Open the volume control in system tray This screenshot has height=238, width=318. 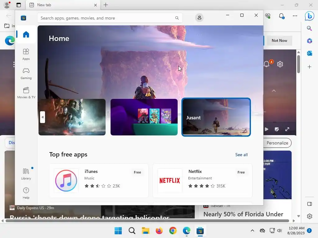(x=279, y=231)
